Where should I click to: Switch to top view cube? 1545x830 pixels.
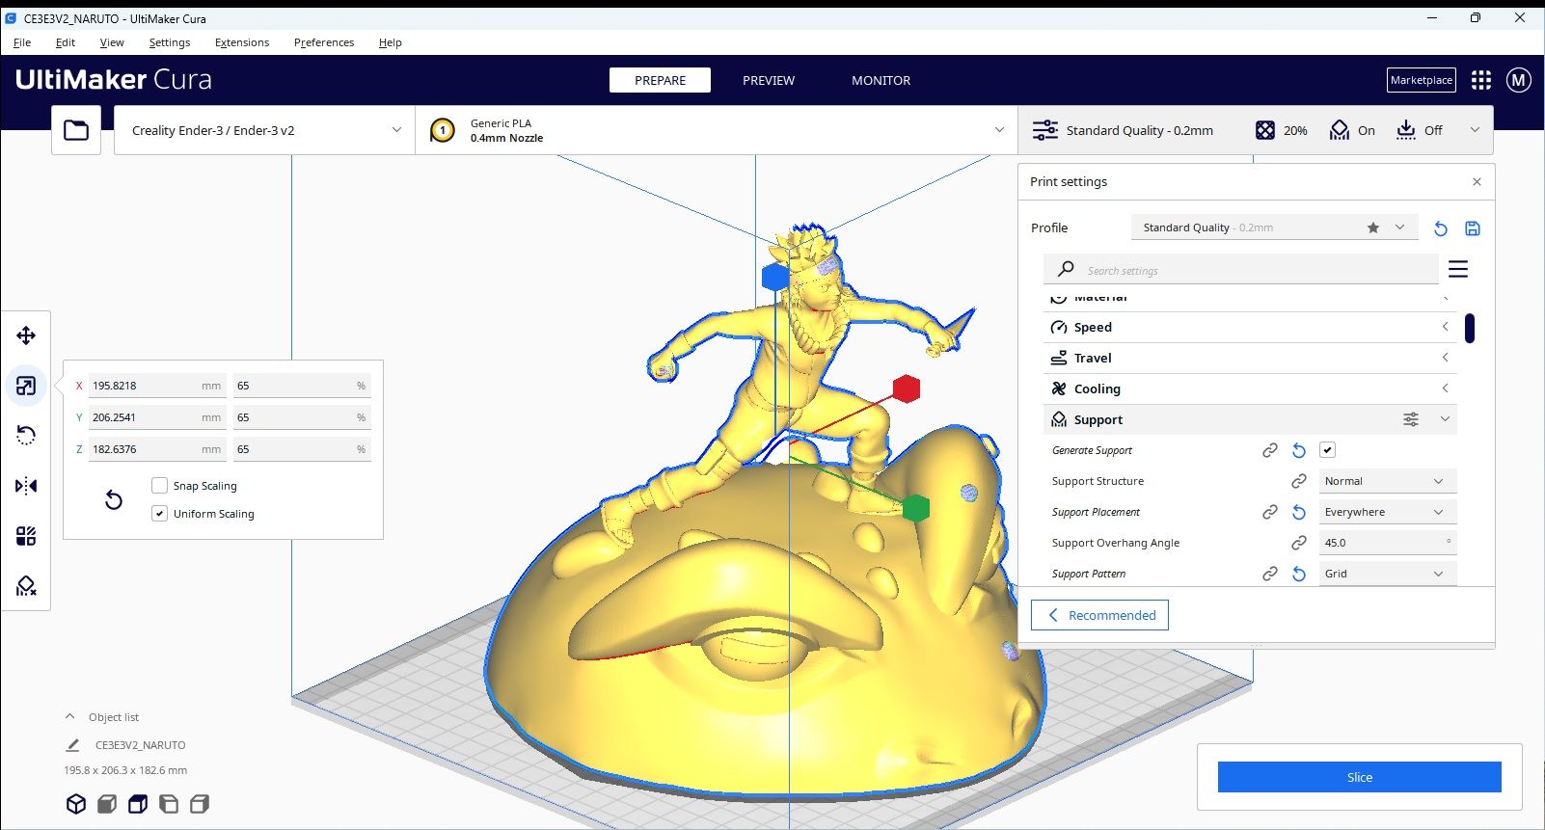[138, 804]
